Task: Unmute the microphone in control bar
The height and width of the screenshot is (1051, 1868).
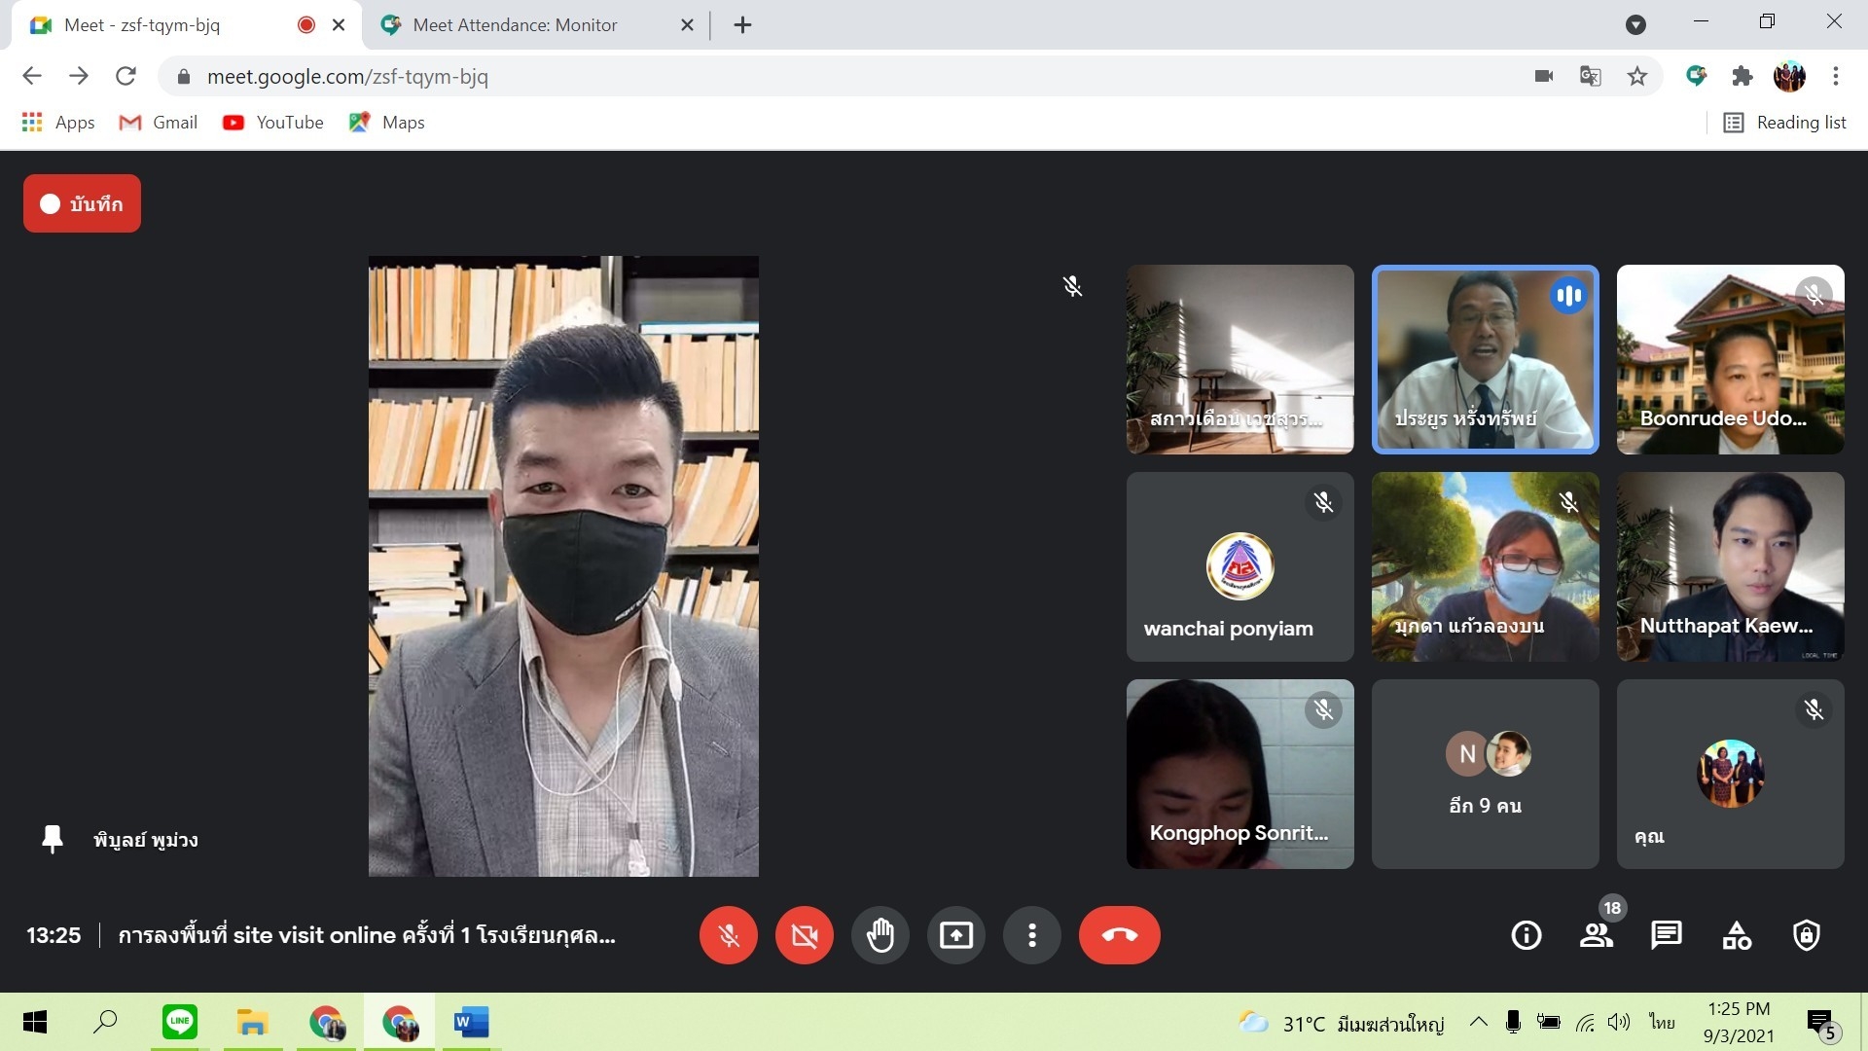Action: click(728, 935)
